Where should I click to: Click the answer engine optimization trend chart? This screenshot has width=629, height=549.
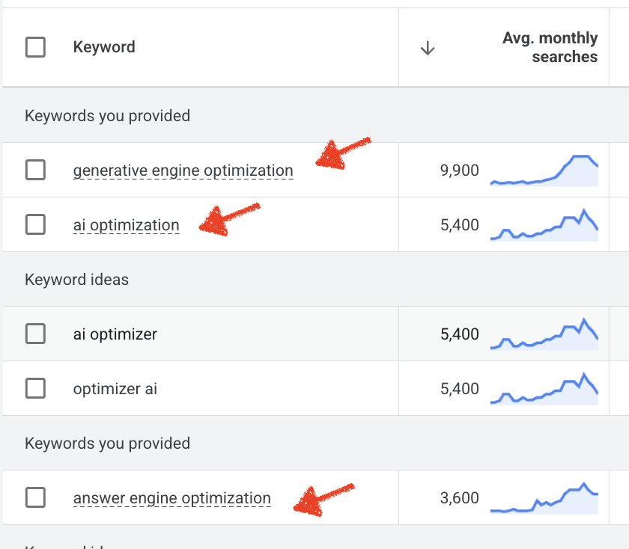point(544,499)
